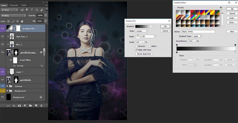Click the lock transparent pixels icon
The width and height of the screenshot is (238, 123).
[x=8, y=21]
